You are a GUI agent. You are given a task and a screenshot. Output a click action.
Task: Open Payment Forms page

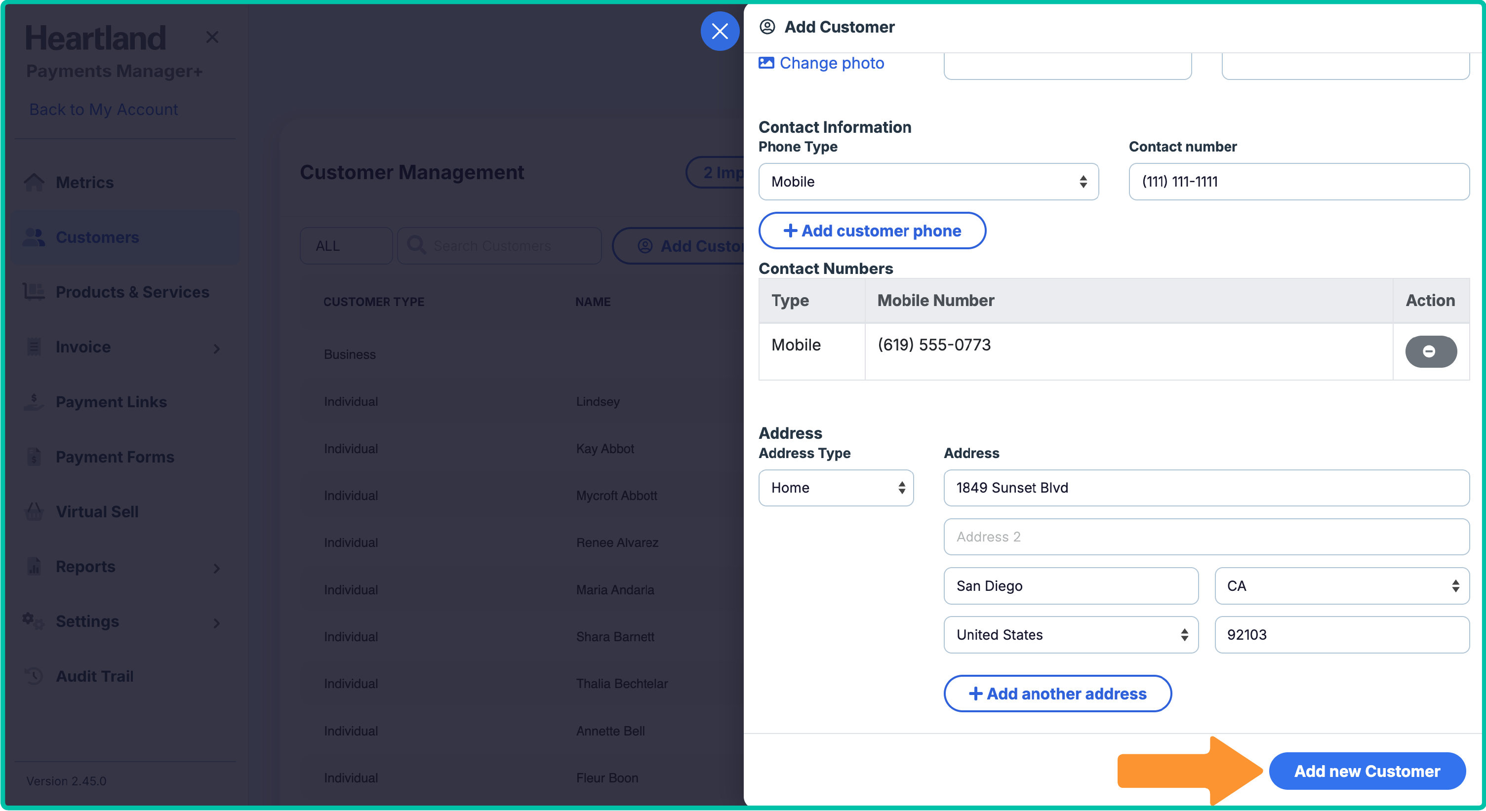click(x=124, y=457)
